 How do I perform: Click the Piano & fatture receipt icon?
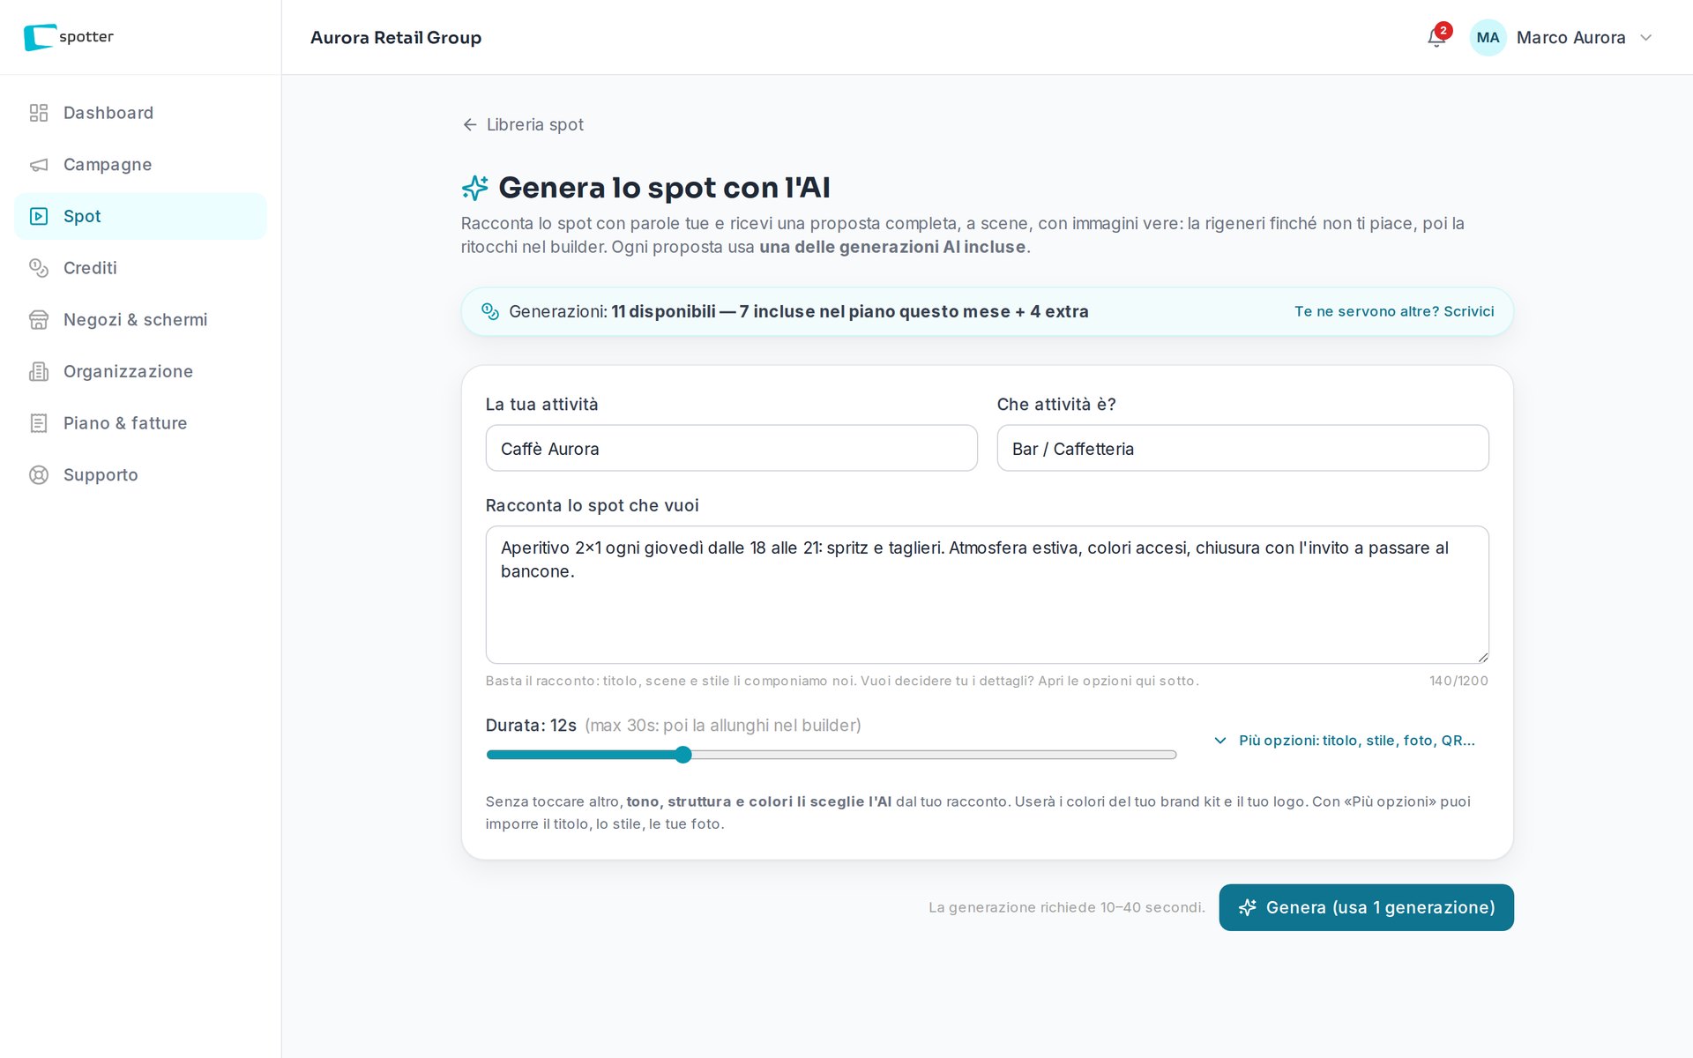click(x=39, y=423)
